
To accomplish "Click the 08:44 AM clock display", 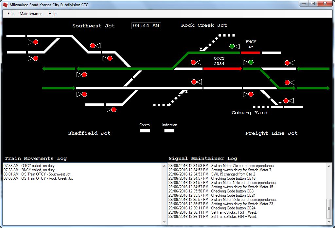I will click(x=146, y=25).
